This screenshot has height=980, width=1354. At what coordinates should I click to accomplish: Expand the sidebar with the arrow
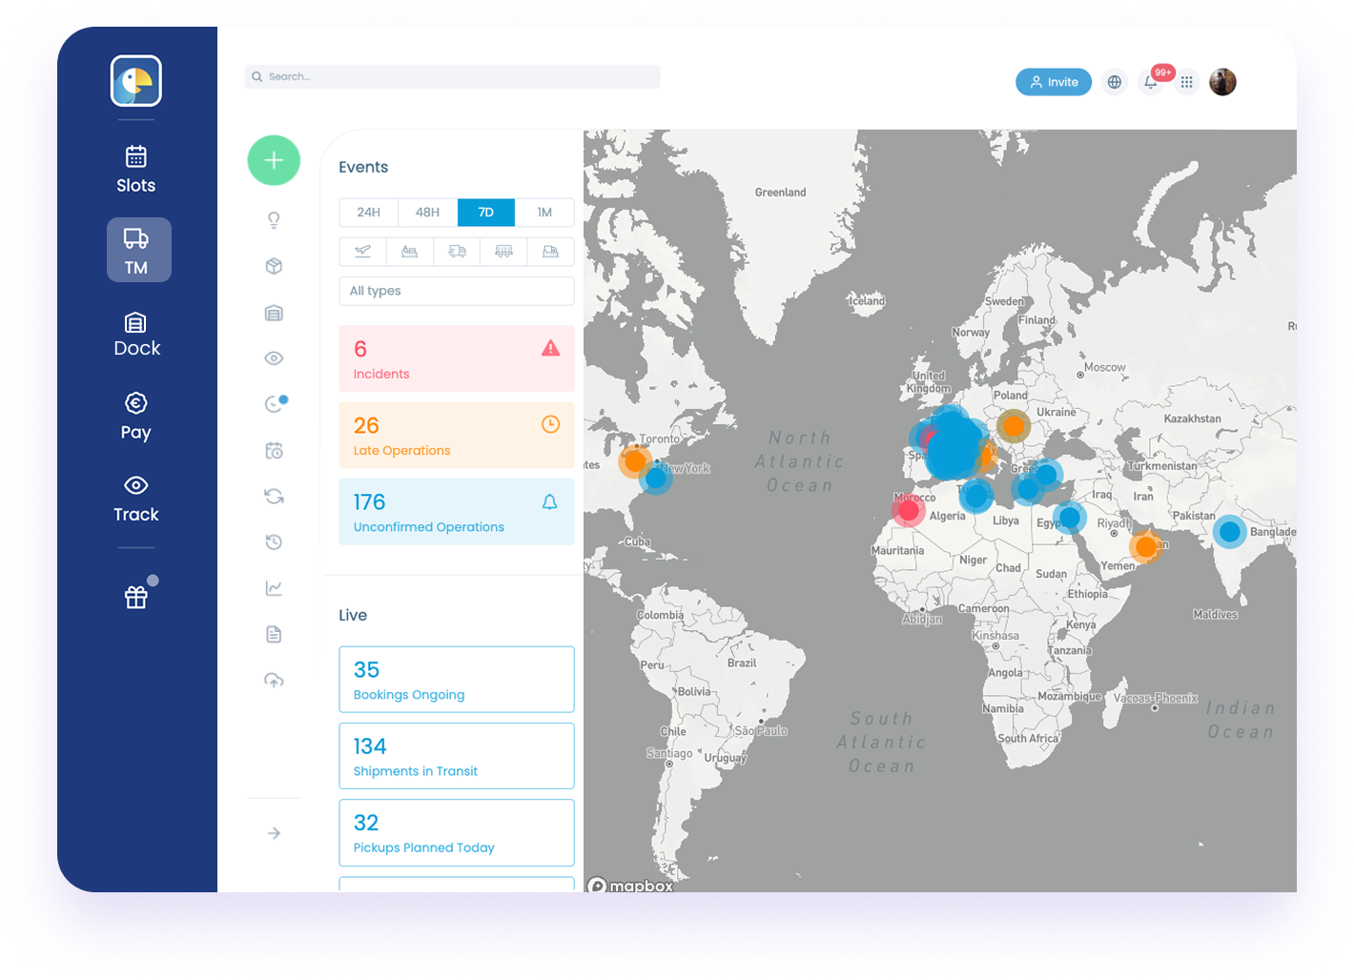(274, 833)
